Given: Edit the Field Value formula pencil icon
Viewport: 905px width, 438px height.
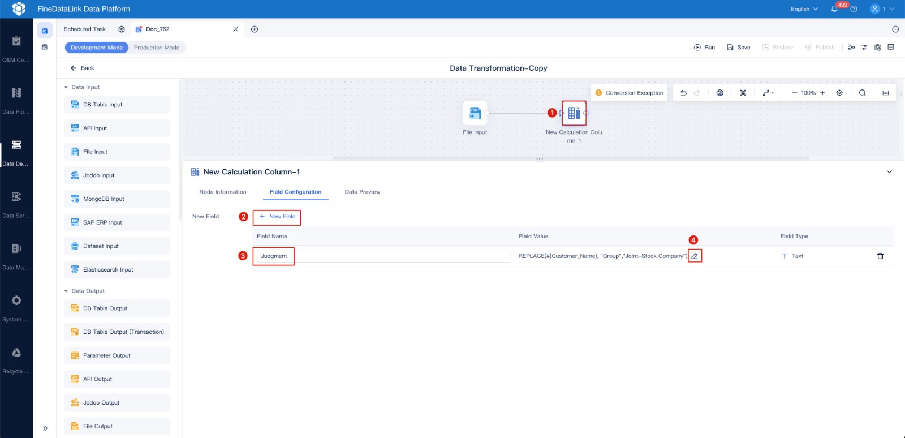Looking at the screenshot, I should tap(695, 256).
